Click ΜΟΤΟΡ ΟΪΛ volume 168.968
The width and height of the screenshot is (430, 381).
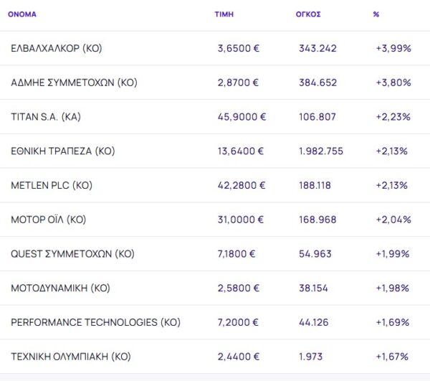pyautogui.click(x=317, y=220)
